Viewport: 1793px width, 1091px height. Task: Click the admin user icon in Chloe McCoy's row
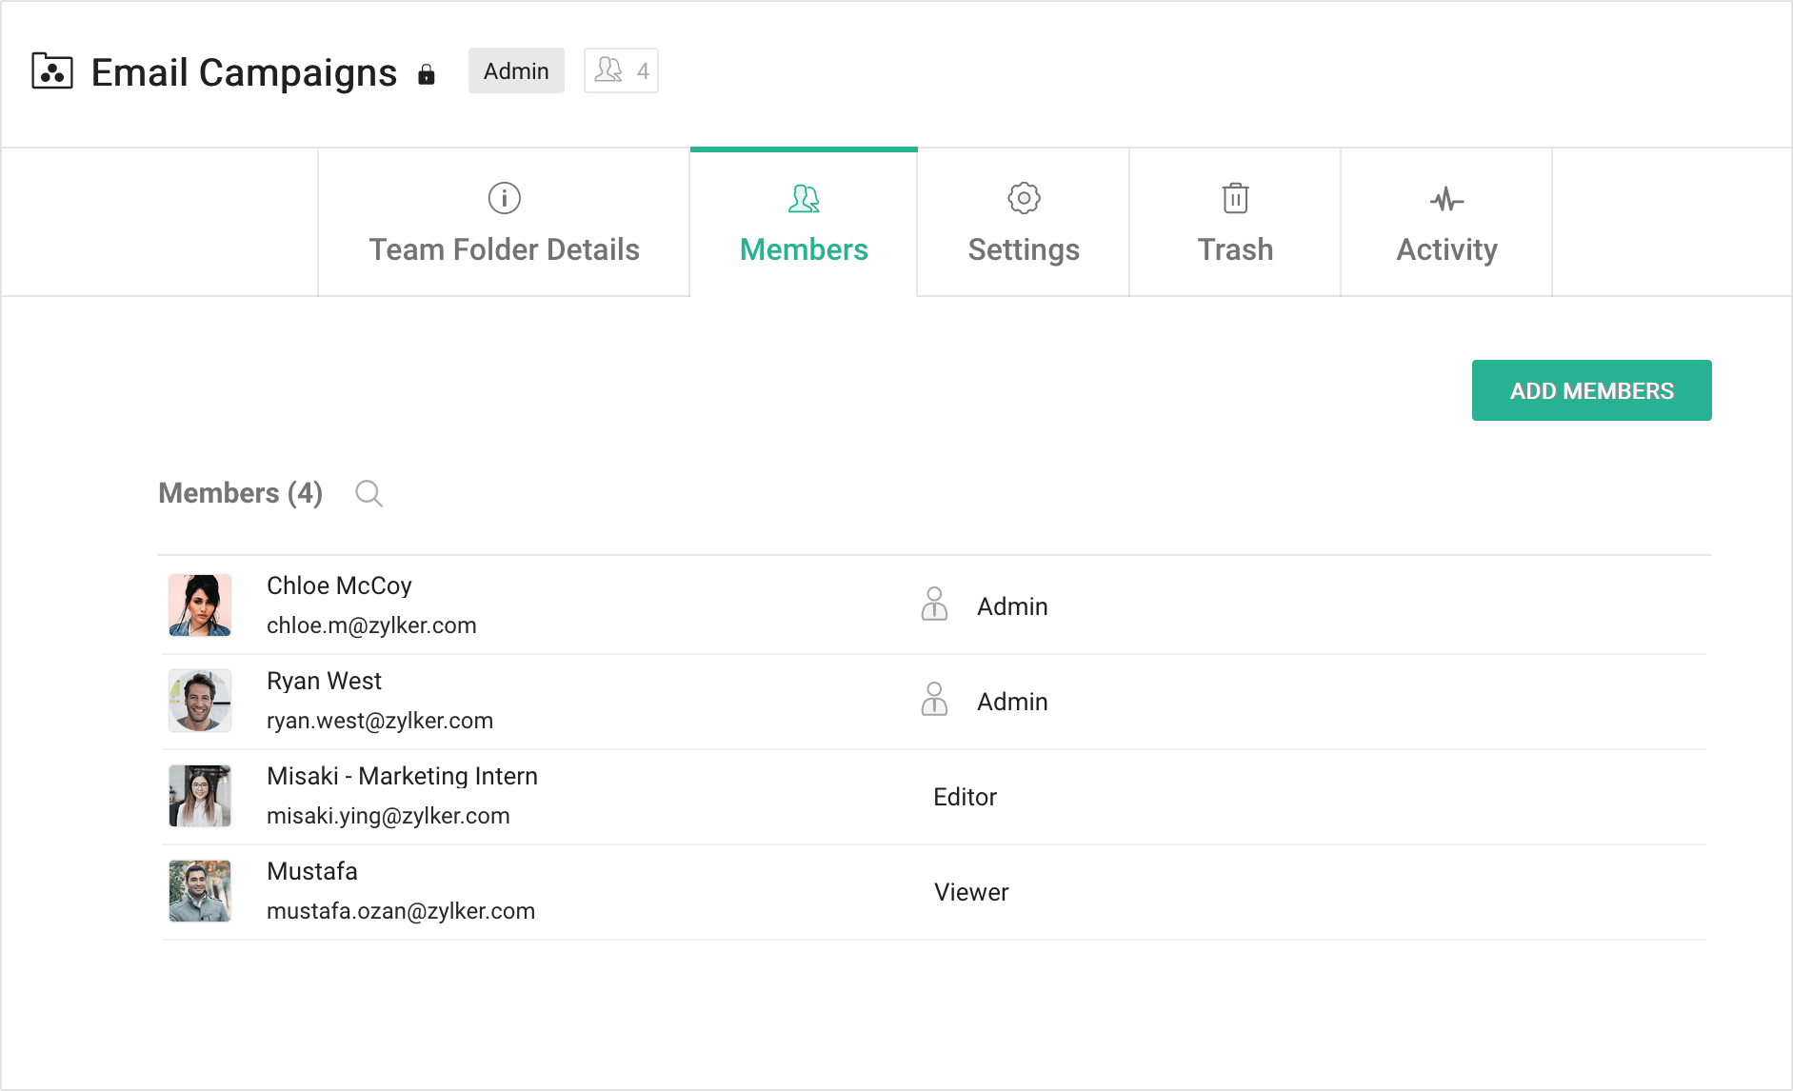934,605
